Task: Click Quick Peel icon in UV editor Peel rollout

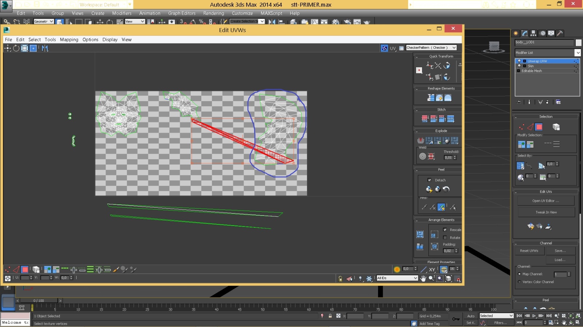Action: pos(429,189)
